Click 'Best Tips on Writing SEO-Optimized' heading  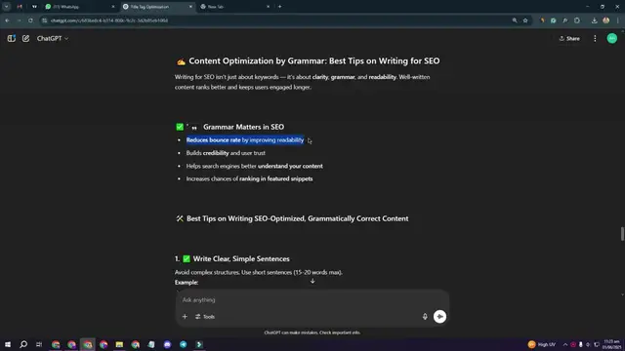[297, 218]
